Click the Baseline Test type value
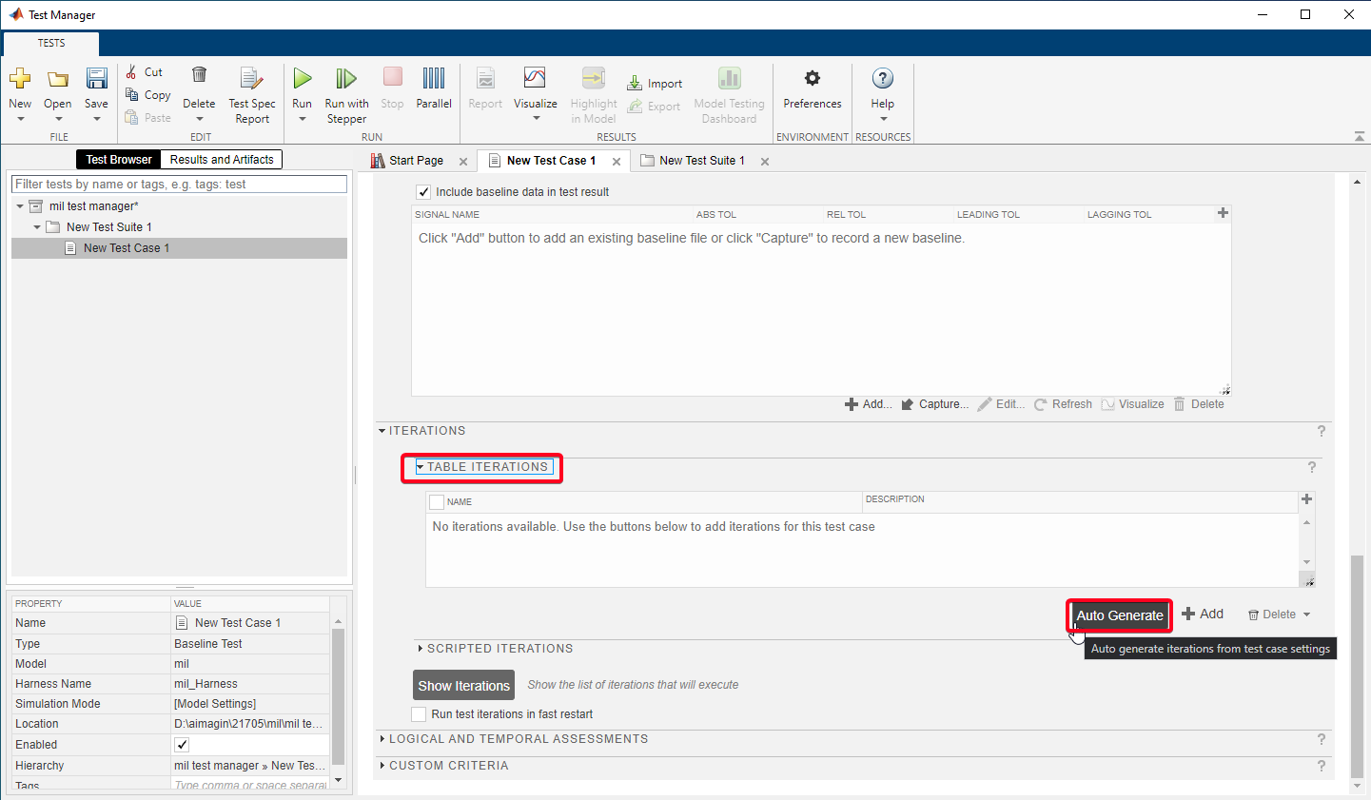This screenshot has height=800, width=1371. coord(250,644)
